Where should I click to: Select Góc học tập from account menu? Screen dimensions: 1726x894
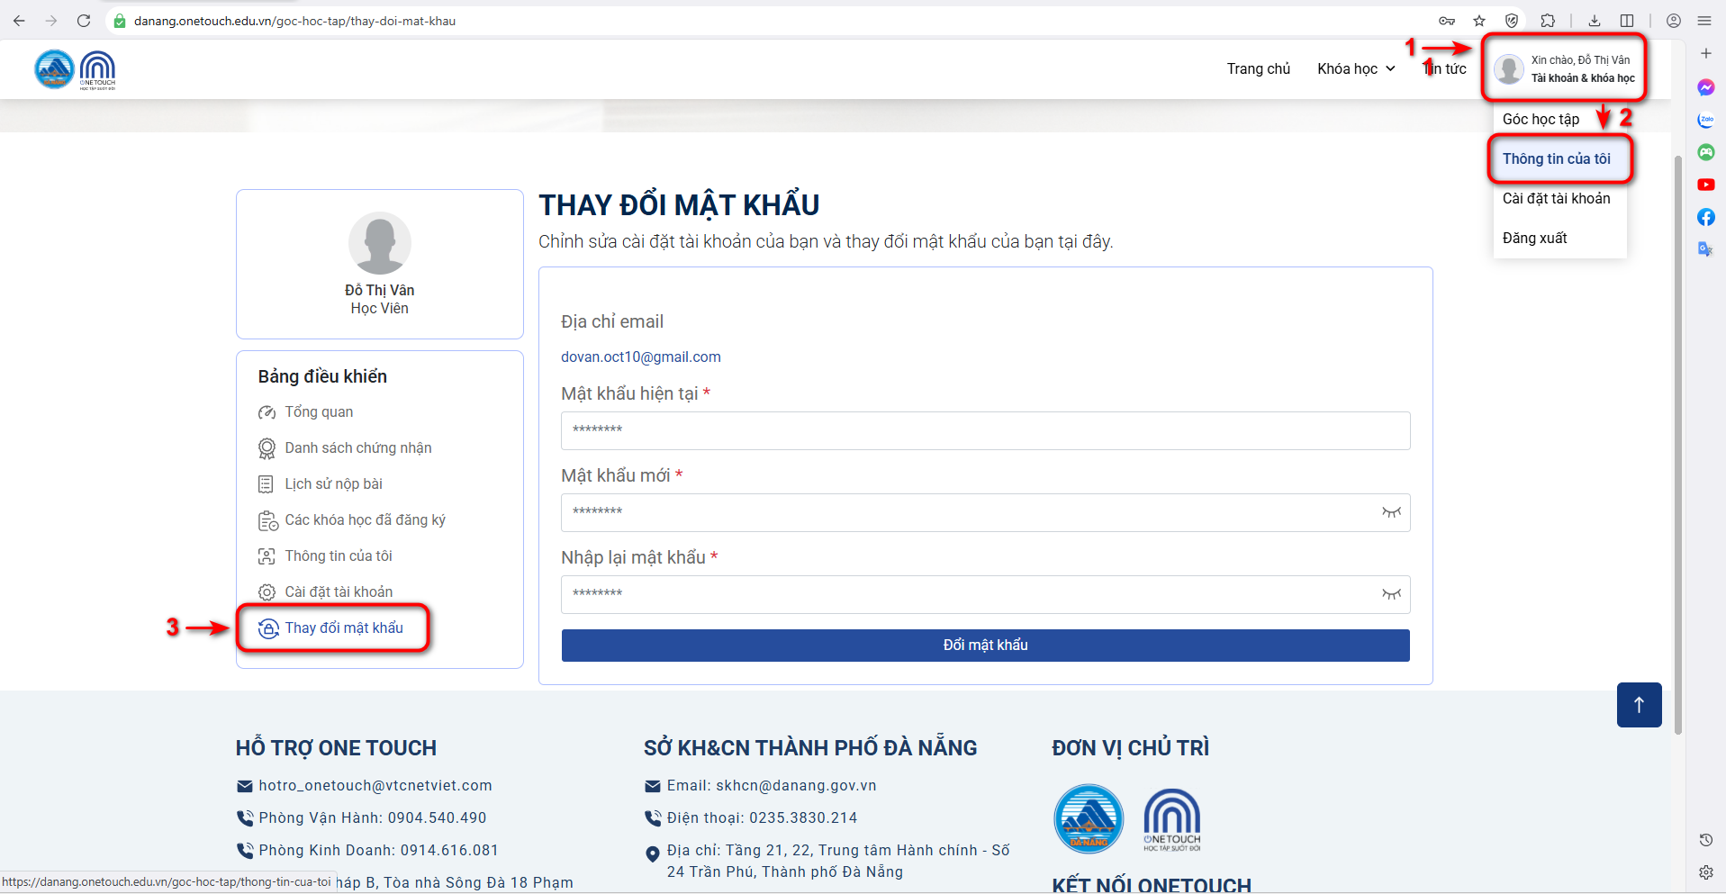(1541, 120)
